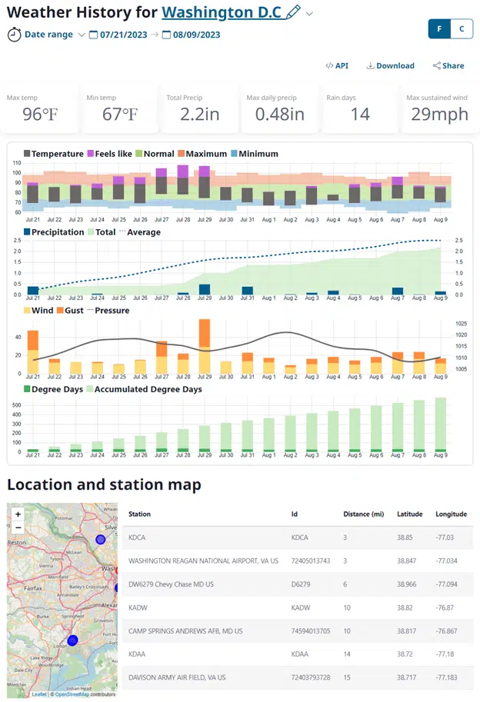
Task: Click the Station column header
Action: [x=139, y=514]
